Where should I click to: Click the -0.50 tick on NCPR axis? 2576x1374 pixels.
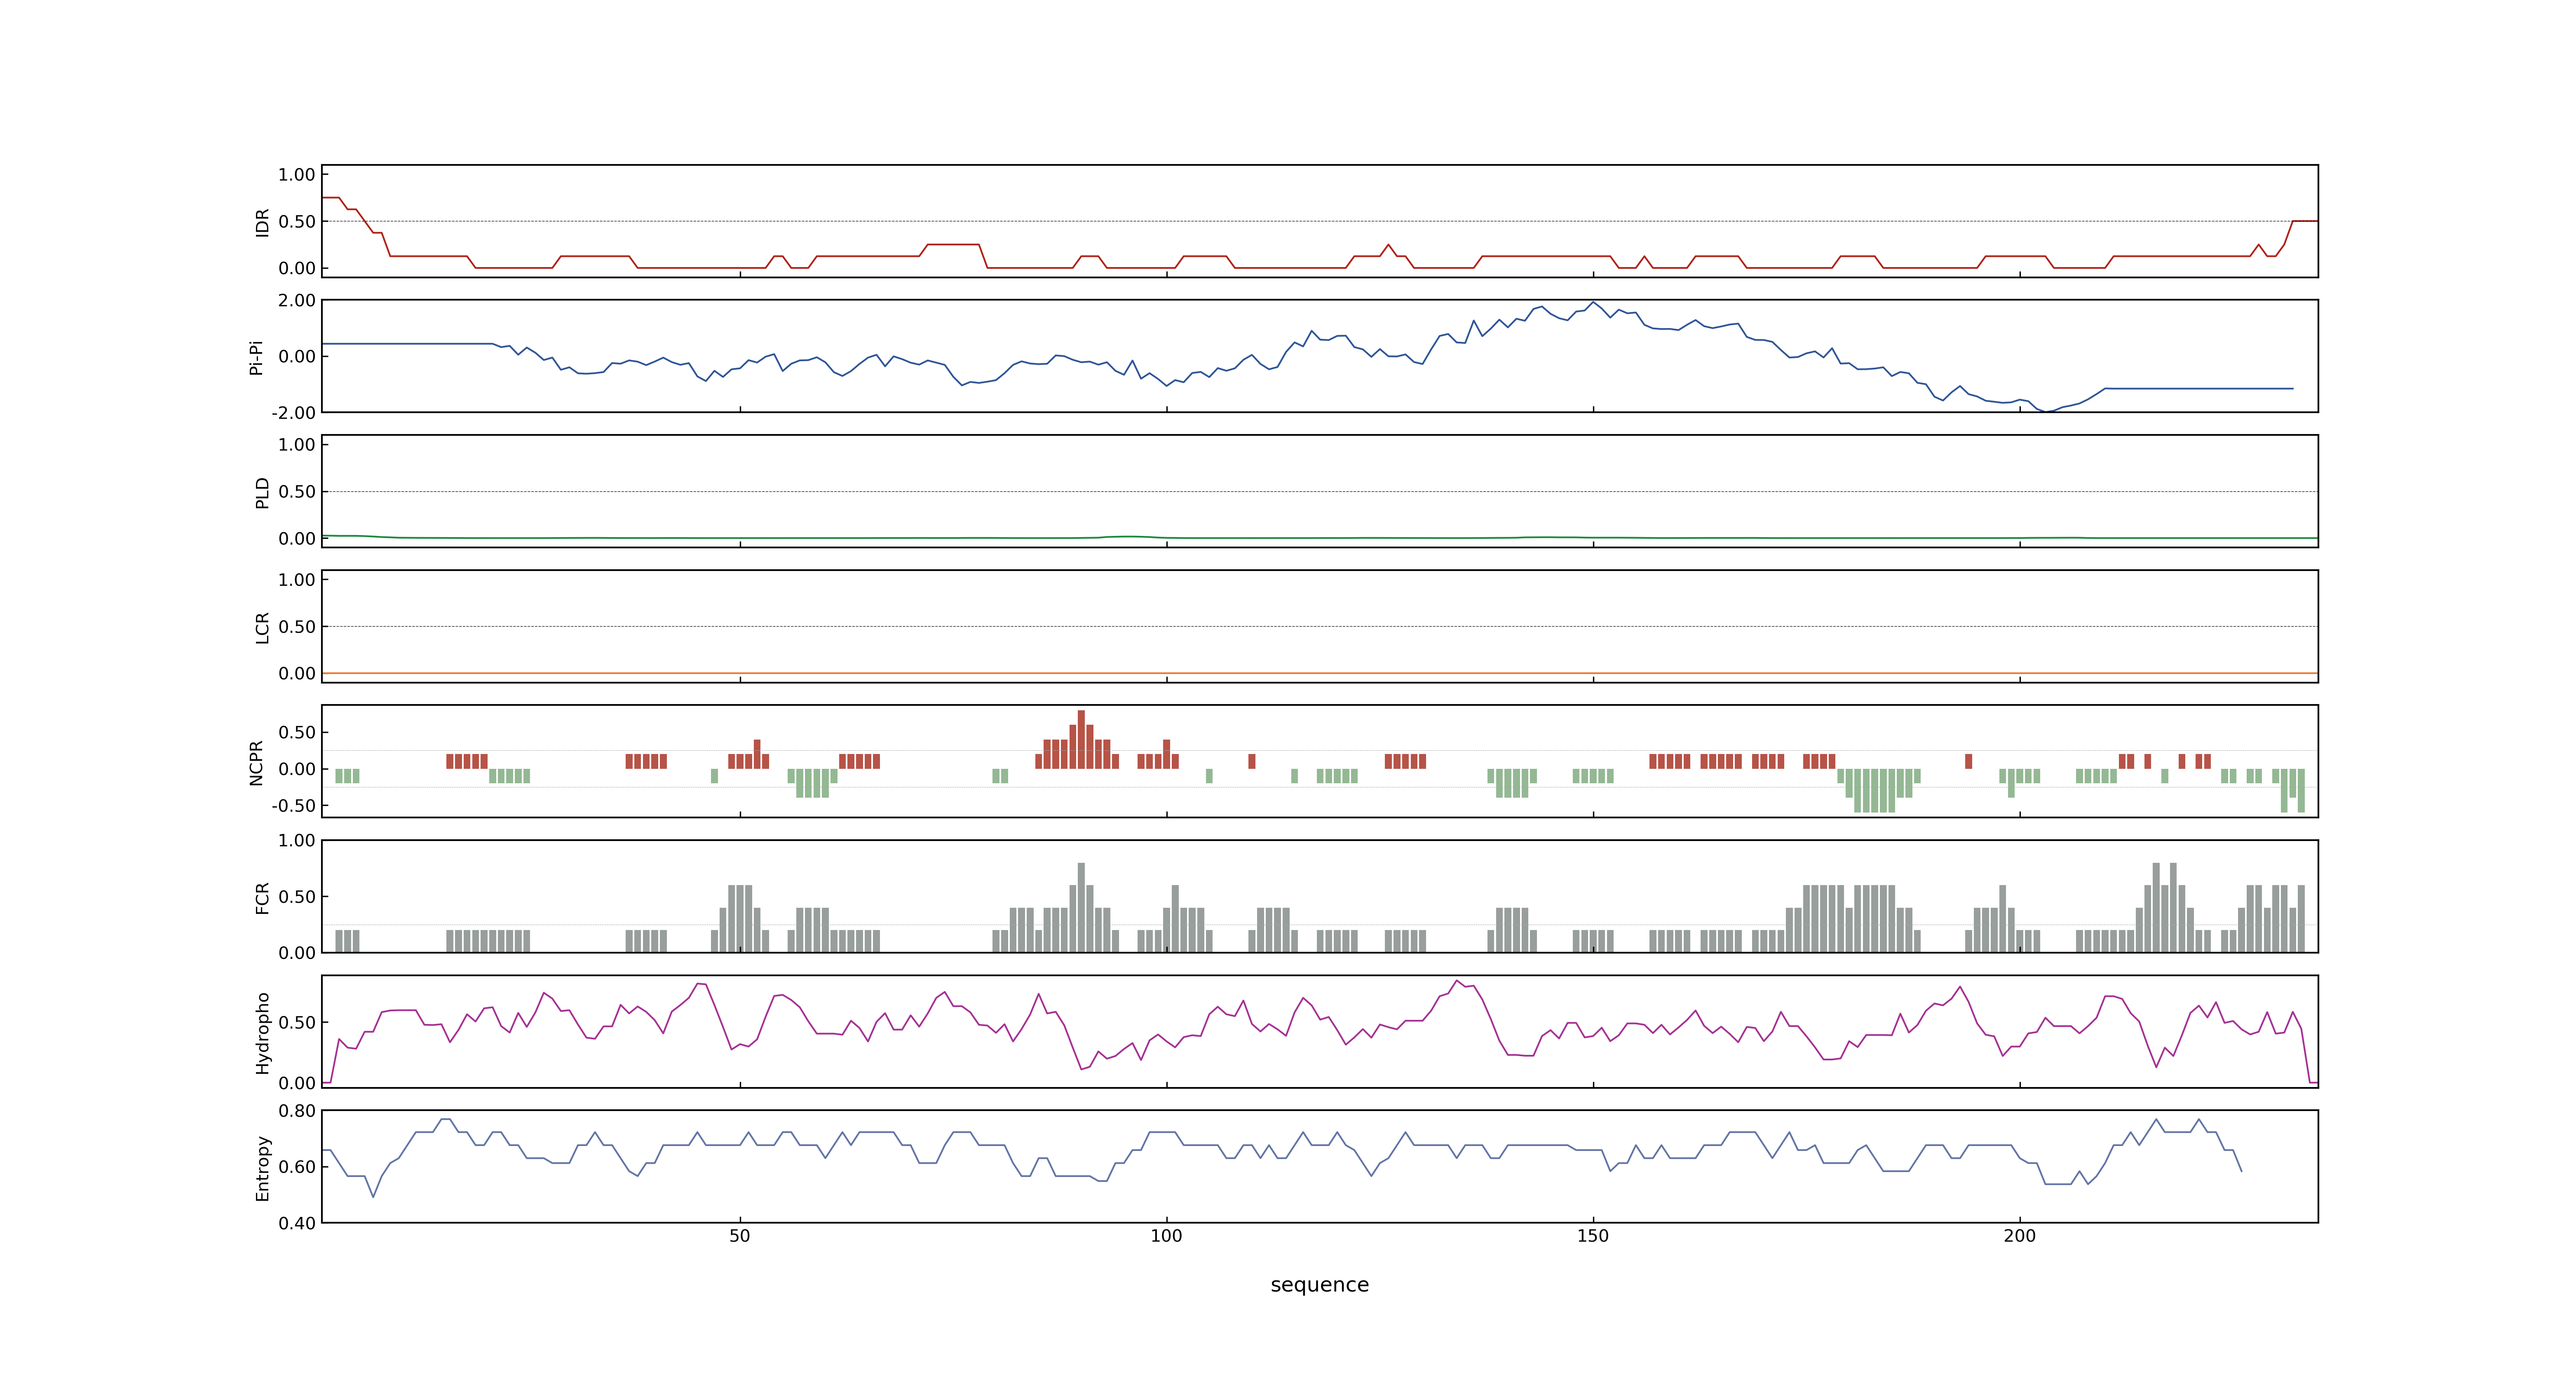point(293,806)
